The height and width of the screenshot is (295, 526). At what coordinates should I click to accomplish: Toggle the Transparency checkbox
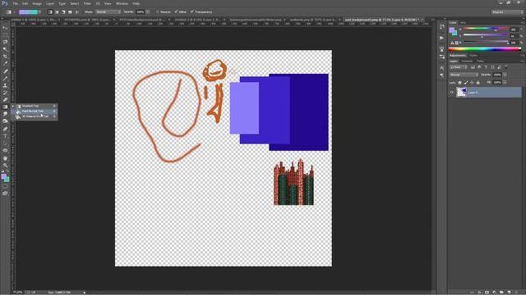point(192,11)
